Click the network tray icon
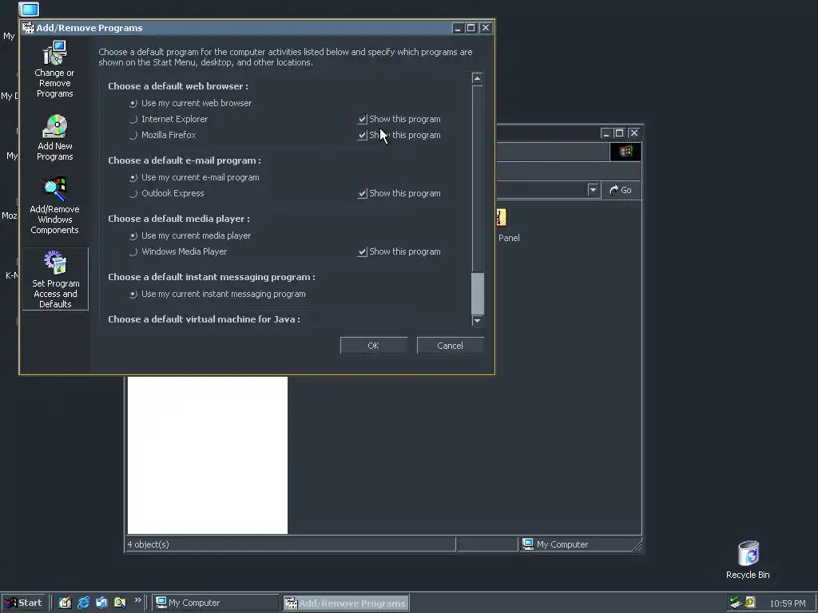 pyautogui.click(x=736, y=602)
